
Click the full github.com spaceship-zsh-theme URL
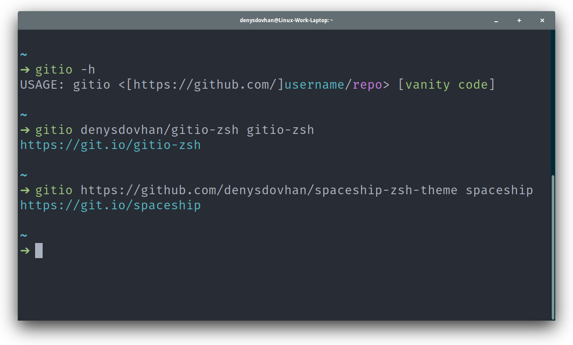(269, 190)
